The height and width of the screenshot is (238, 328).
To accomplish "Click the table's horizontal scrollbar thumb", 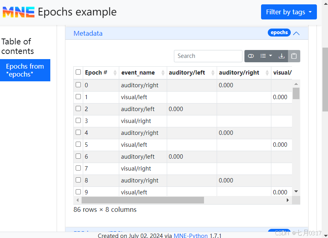I will coord(143,200).
